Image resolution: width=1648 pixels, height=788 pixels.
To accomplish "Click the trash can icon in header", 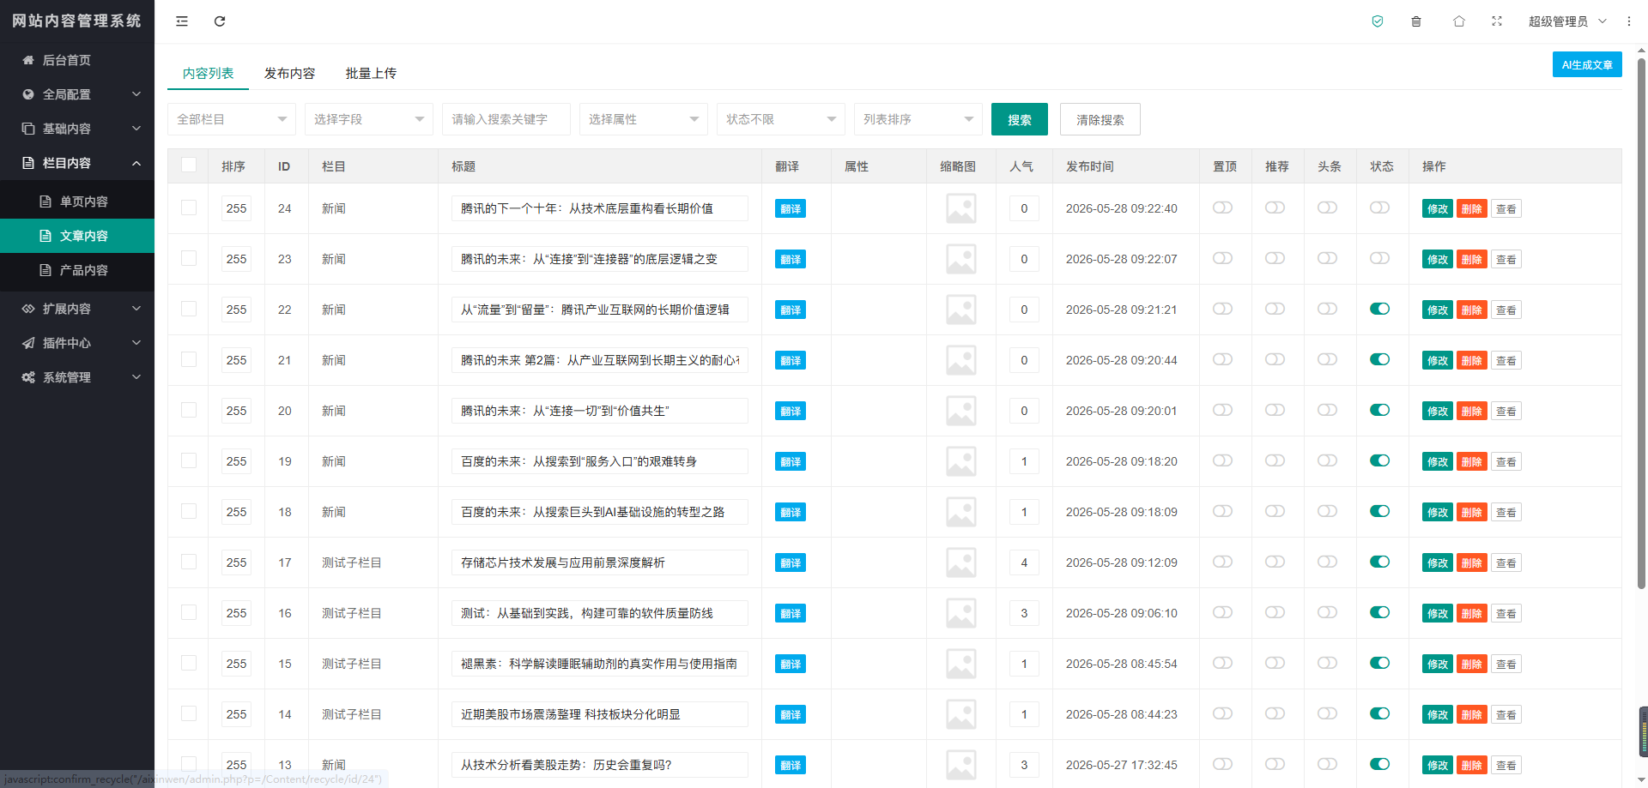I will (x=1416, y=21).
